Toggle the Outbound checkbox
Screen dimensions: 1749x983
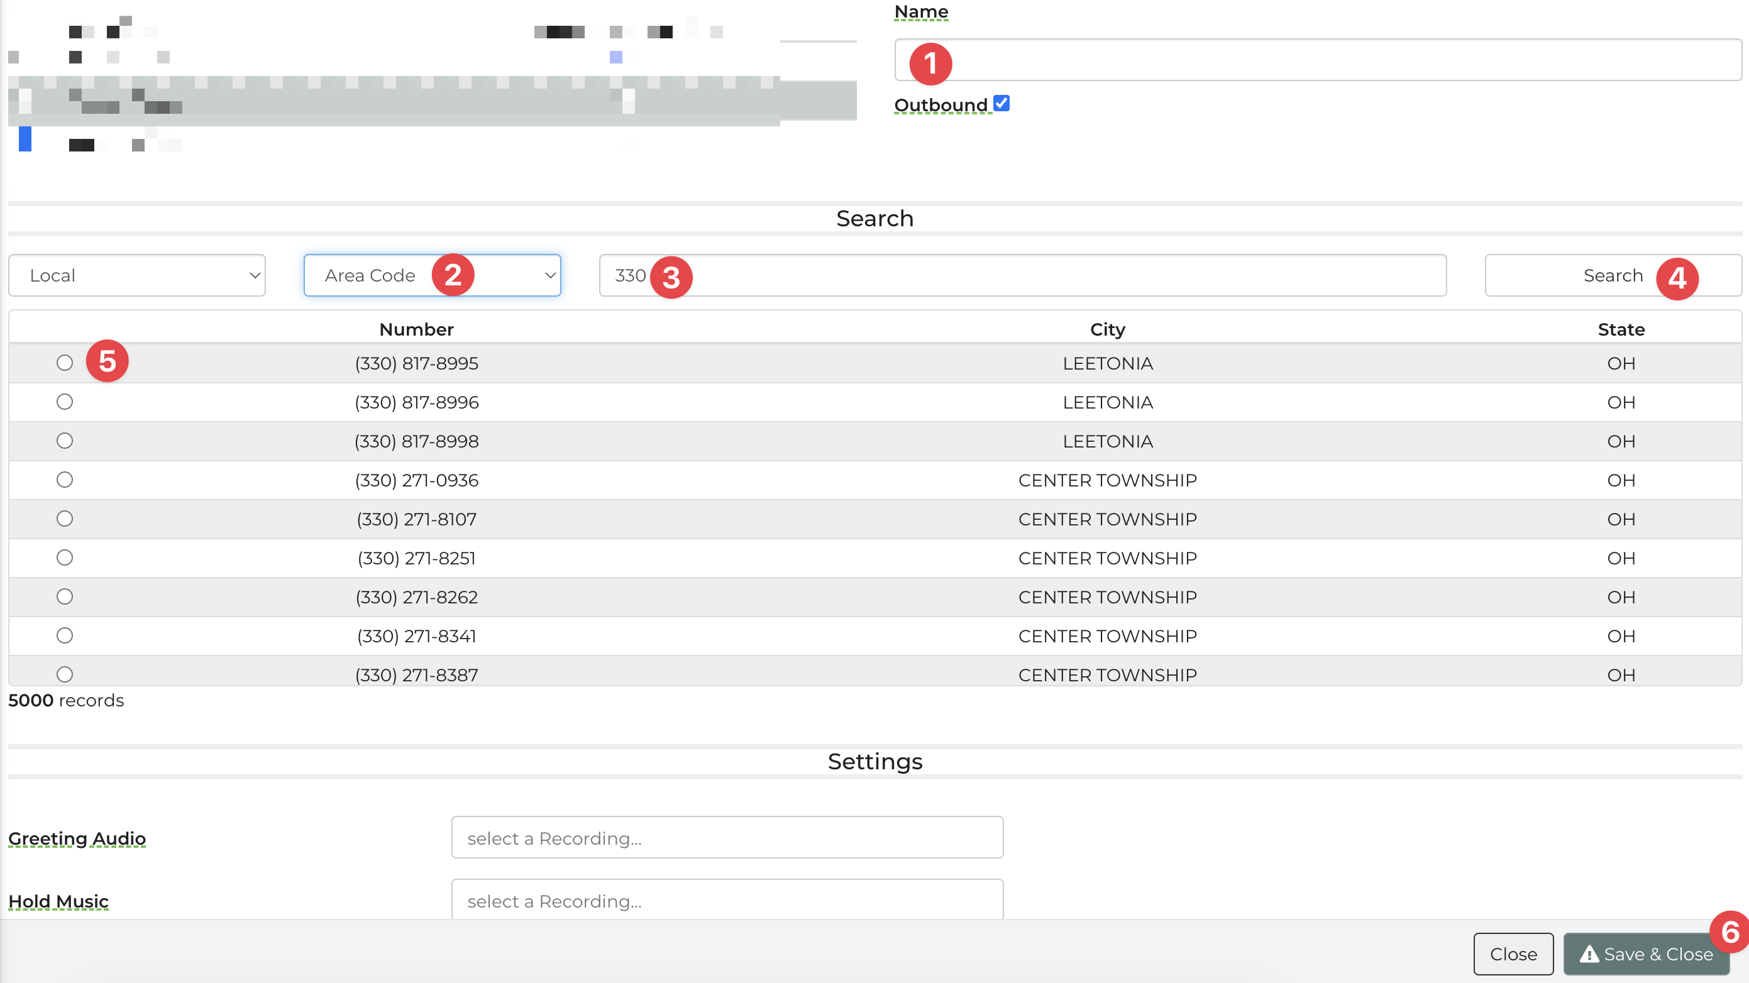(x=1001, y=103)
